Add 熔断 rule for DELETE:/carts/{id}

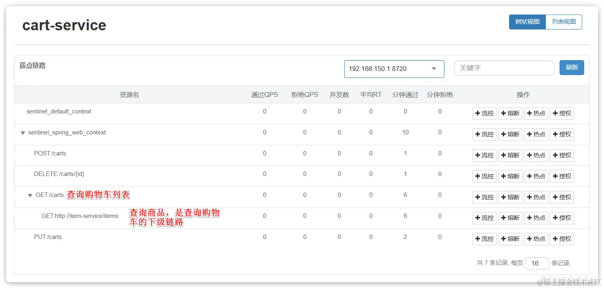[x=510, y=176]
